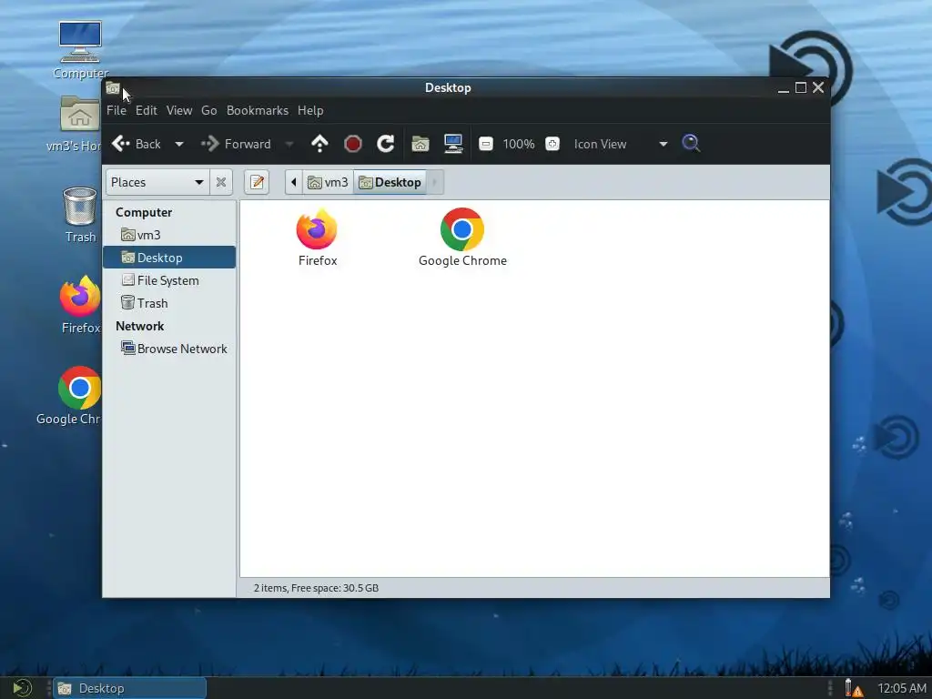This screenshot has height=699, width=932.
Task: Click path bar left scroll arrow
Action: pos(294,182)
